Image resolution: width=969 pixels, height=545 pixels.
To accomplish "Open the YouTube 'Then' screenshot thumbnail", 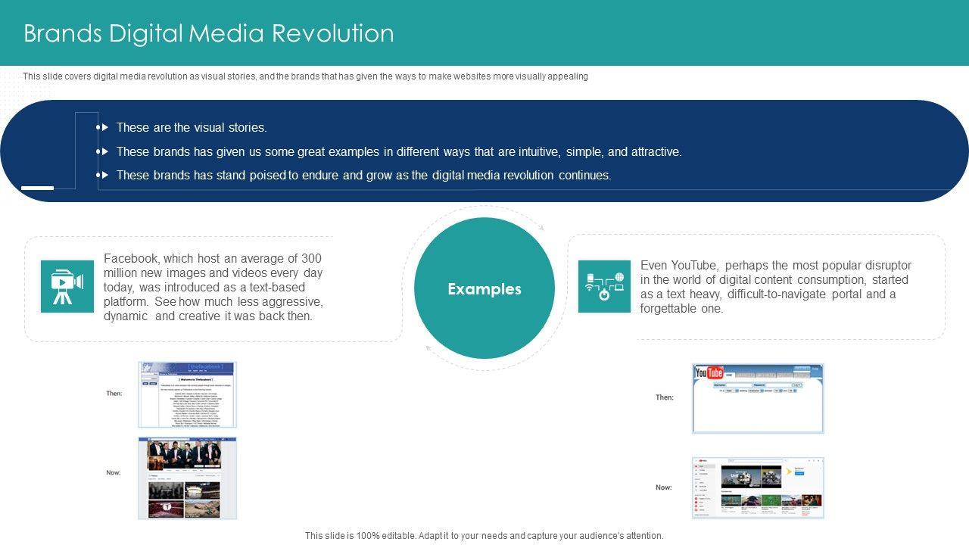I will click(x=758, y=399).
